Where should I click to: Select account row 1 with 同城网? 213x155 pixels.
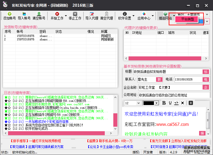pyautogui.click(x=60, y=36)
